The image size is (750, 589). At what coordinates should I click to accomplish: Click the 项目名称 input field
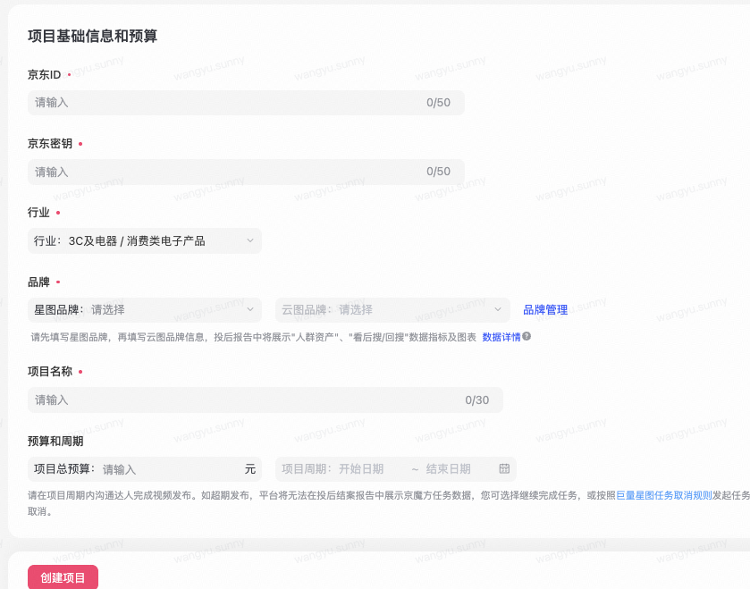pyautogui.click(x=265, y=400)
